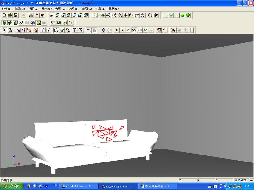Open the 工具(T) menu
Image resolution: width=254 pixels, height=190 pixels.
tap(100, 9)
